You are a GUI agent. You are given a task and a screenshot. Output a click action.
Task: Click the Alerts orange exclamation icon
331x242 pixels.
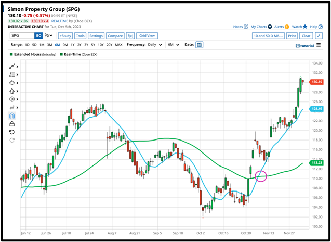click(x=287, y=27)
